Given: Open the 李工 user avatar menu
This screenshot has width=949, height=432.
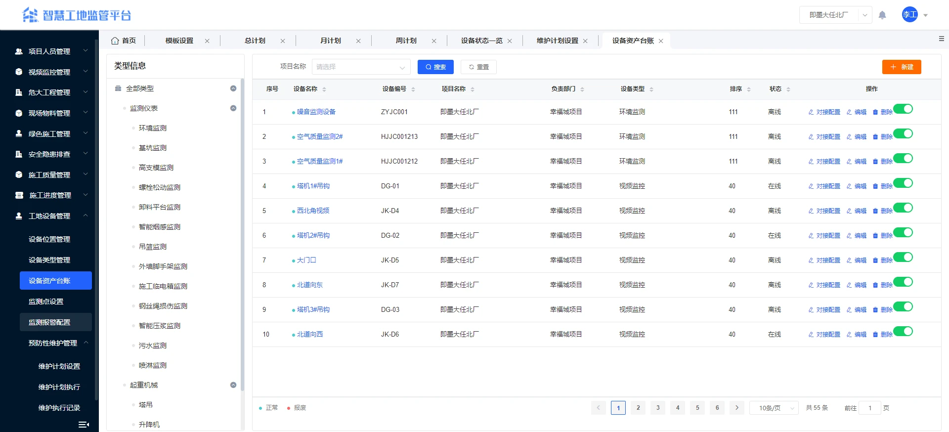Looking at the screenshot, I should pyautogui.click(x=909, y=15).
